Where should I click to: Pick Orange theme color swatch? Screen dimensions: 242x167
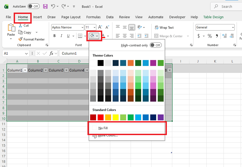[131, 63]
